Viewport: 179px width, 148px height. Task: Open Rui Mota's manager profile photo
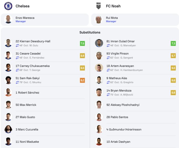[x=99, y=19]
